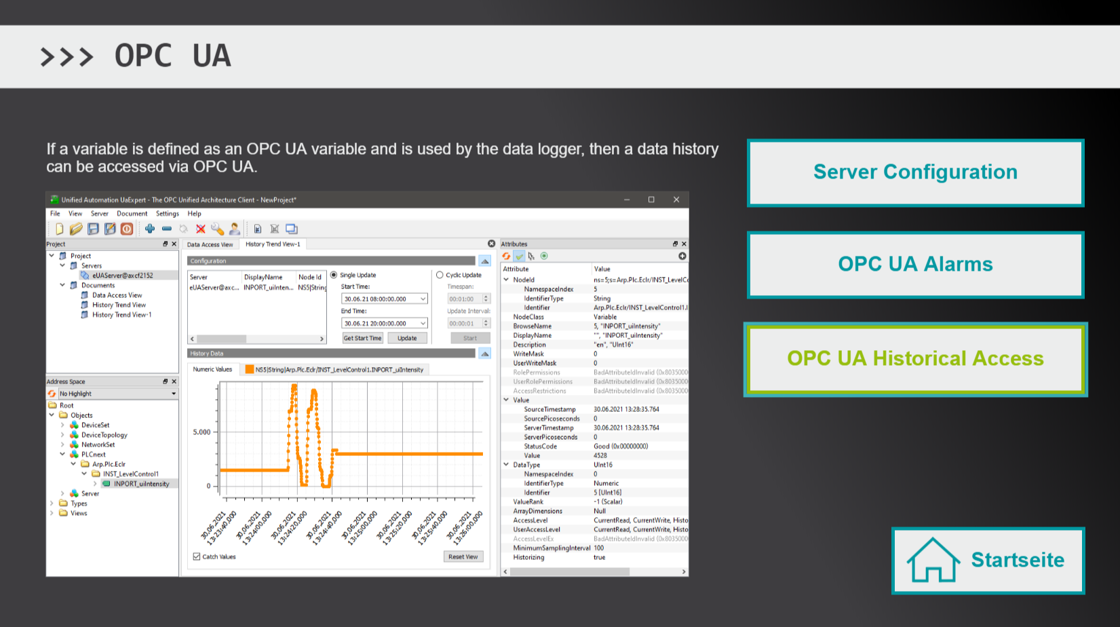
Task: Open the Server Configuration slide link
Action: [916, 172]
